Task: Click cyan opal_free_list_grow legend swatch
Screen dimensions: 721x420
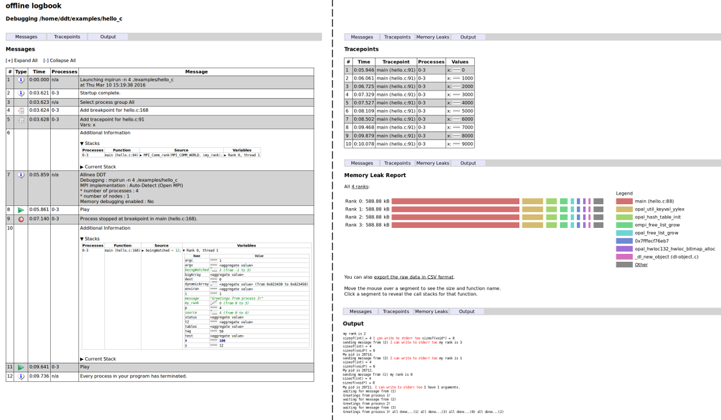Action: click(x=624, y=233)
